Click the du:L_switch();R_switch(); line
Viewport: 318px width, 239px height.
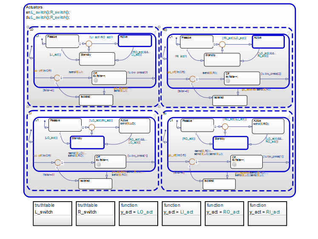(48, 17)
